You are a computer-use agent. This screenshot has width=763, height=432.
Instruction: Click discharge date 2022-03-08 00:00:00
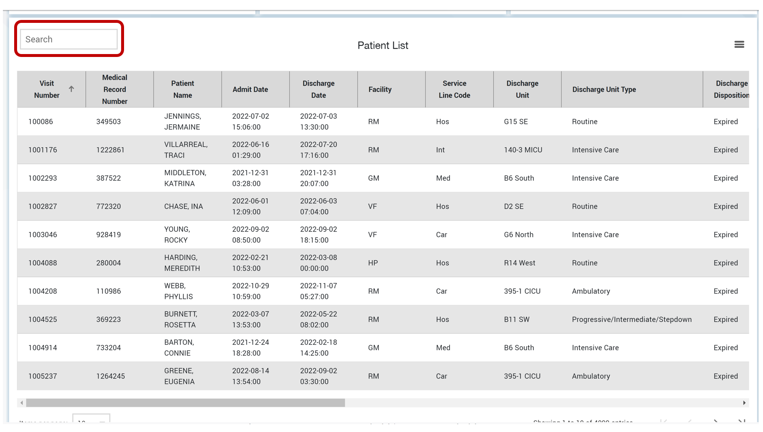(x=318, y=263)
